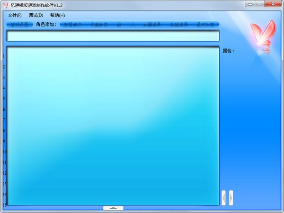Viewport: 284px width, 213px height.
Task: Click the left arrow below the properties panel
Action: 224,198
